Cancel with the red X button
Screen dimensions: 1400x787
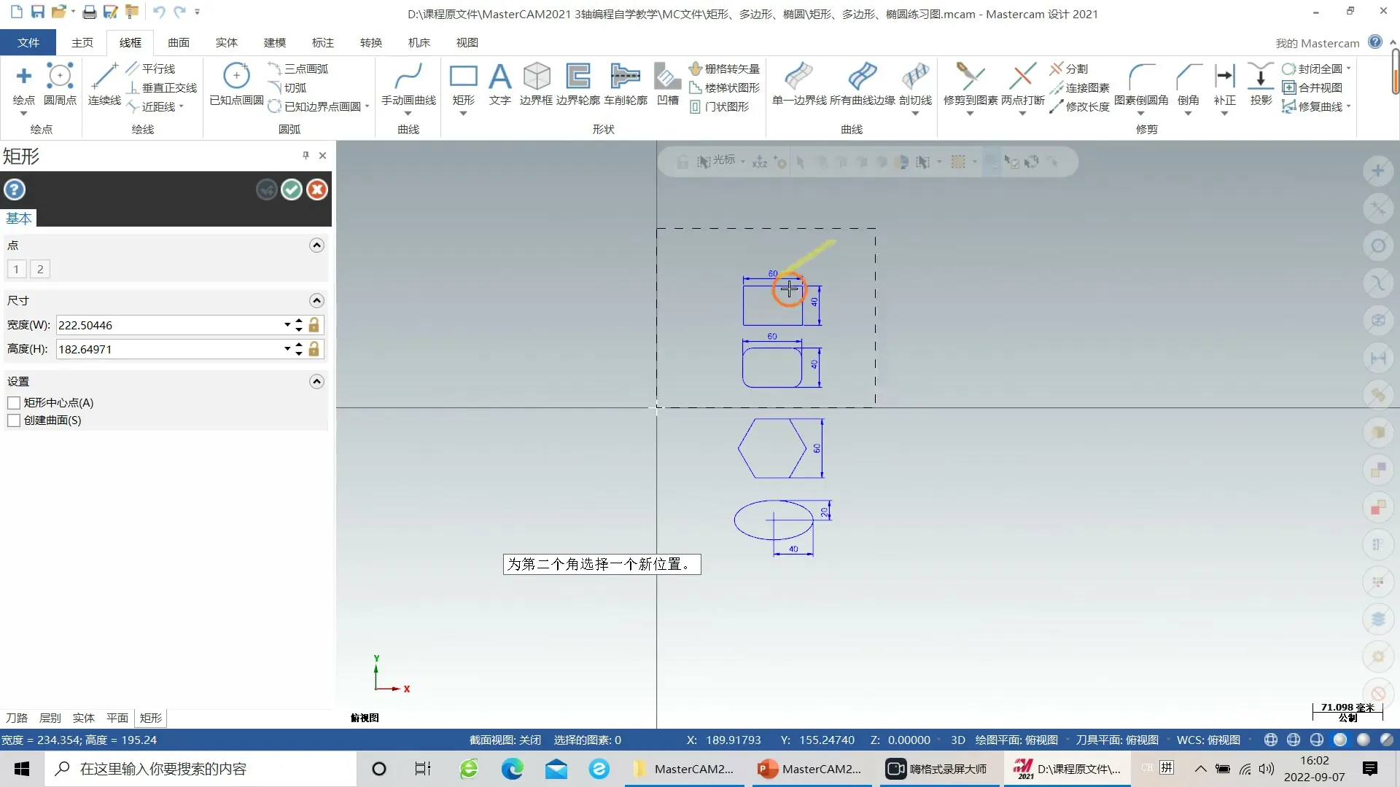(x=317, y=190)
